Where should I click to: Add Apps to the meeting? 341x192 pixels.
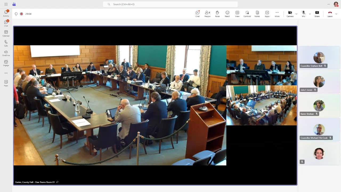coord(267,14)
